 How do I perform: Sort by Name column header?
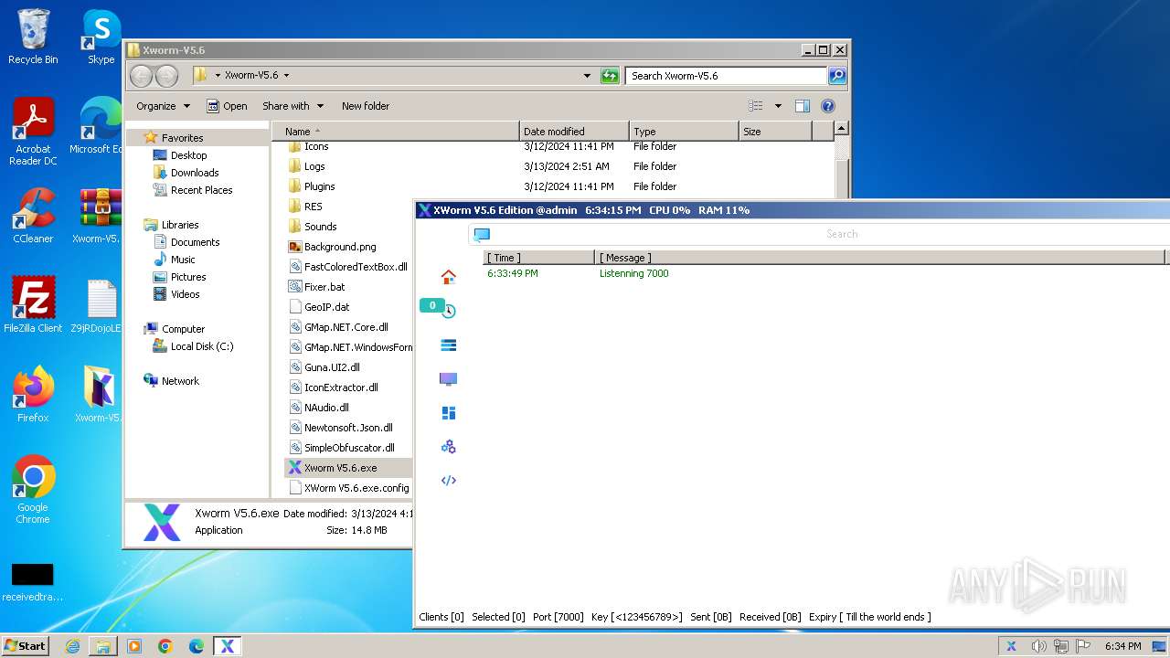pyautogui.click(x=396, y=132)
